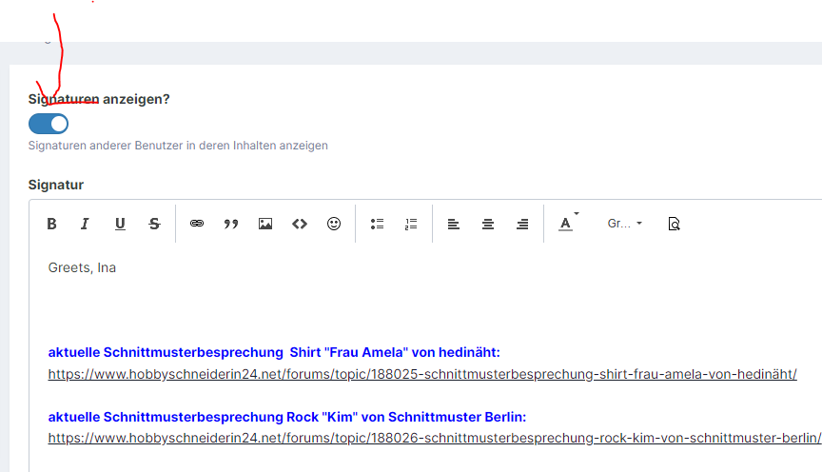Align text to the right

pyautogui.click(x=522, y=224)
